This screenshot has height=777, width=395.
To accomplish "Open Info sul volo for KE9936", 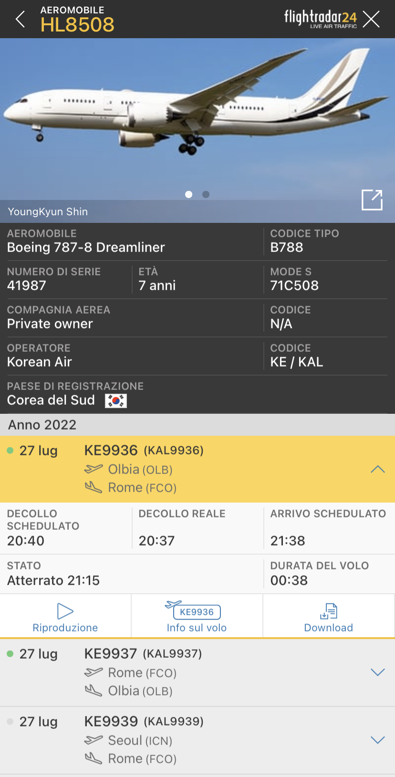I will [x=197, y=617].
